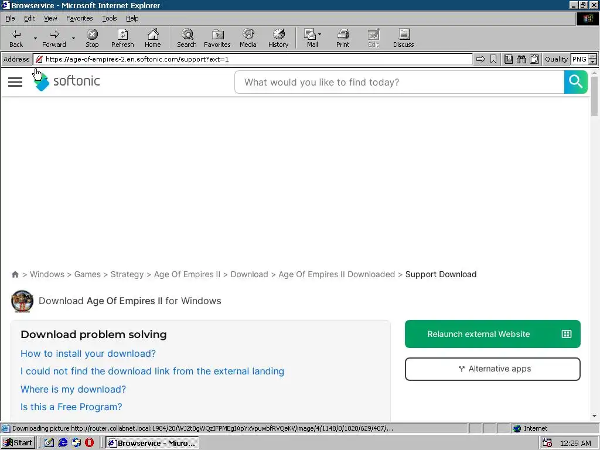Click the Quality stepper up arrow
This screenshot has width=600, height=450.
[x=593, y=57]
